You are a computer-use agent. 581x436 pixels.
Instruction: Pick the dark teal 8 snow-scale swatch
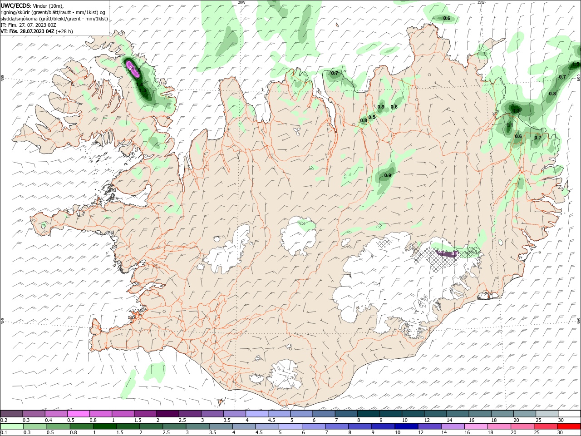[369, 414]
